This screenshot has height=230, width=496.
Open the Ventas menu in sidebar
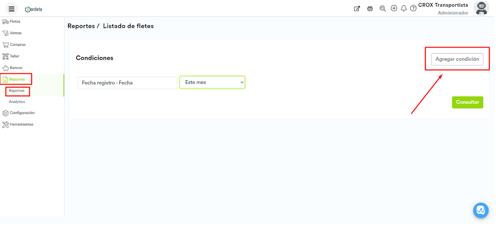[15, 33]
